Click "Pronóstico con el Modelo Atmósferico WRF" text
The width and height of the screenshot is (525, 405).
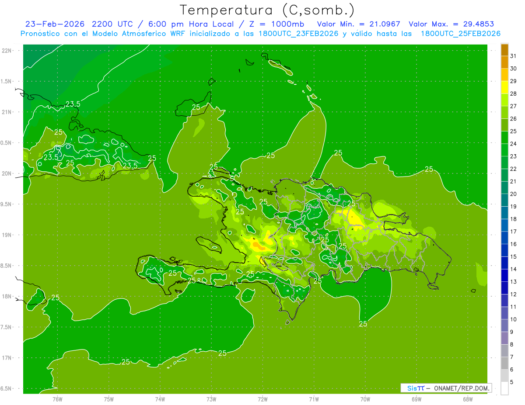point(103,34)
